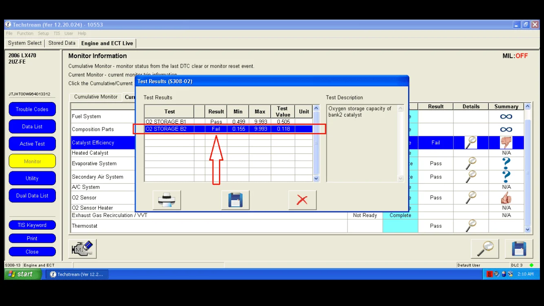Image resolution: width=544 pixels, height=306 pixels.
Task: Open Thermostat details magnifier icon
Action: pos(471,226)
